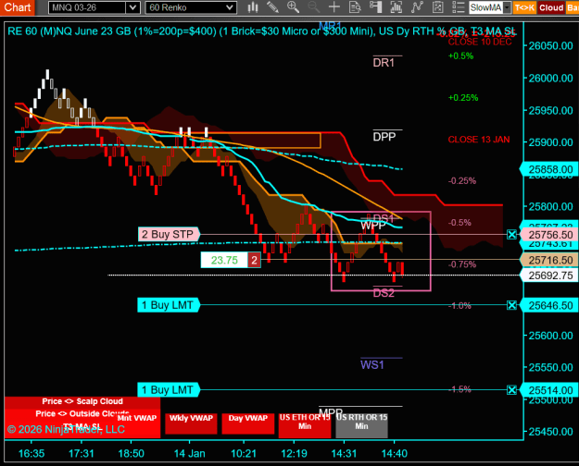Toggle the Chart Trader panel icon
The image size is (579, 466).
[375, 7]
